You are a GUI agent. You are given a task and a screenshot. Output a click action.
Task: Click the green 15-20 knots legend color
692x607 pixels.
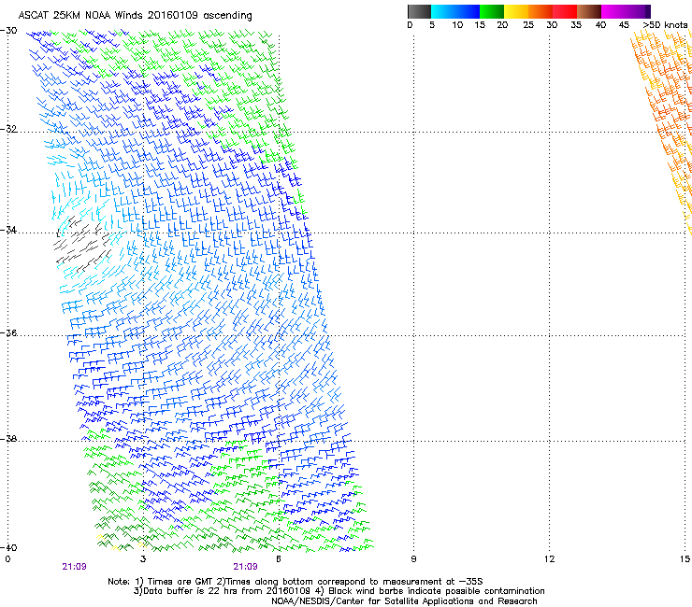[492, 11]
